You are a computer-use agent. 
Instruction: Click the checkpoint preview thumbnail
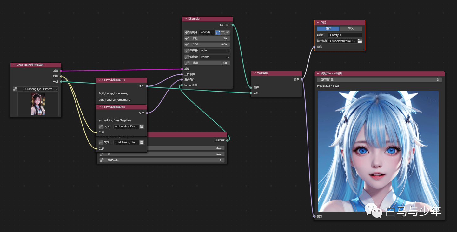click(38, 104)
